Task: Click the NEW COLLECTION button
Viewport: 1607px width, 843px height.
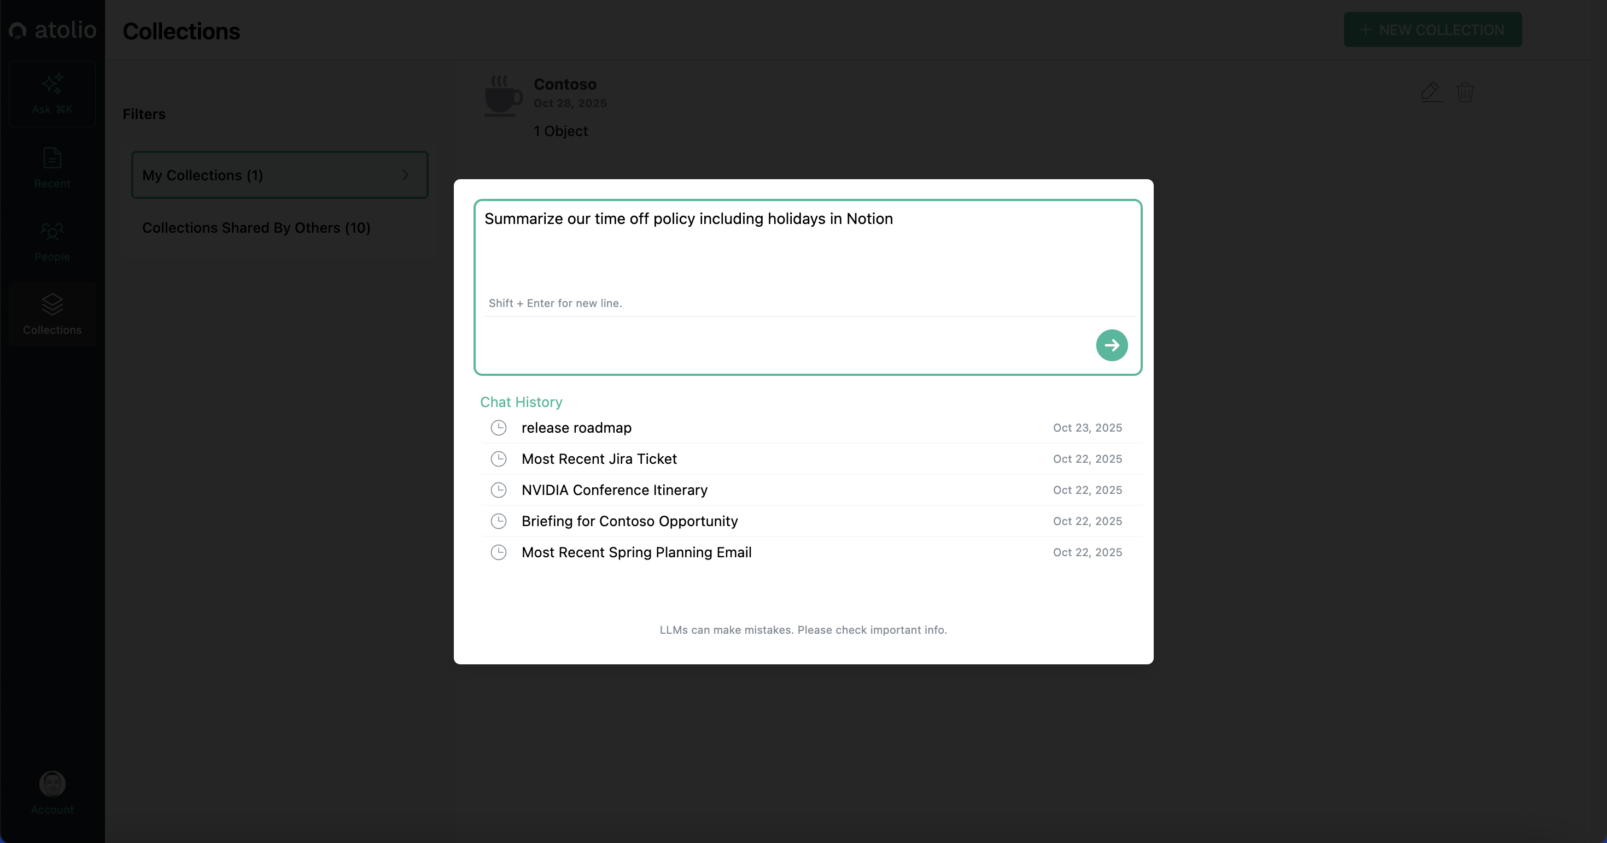Action: [1433, 30]
